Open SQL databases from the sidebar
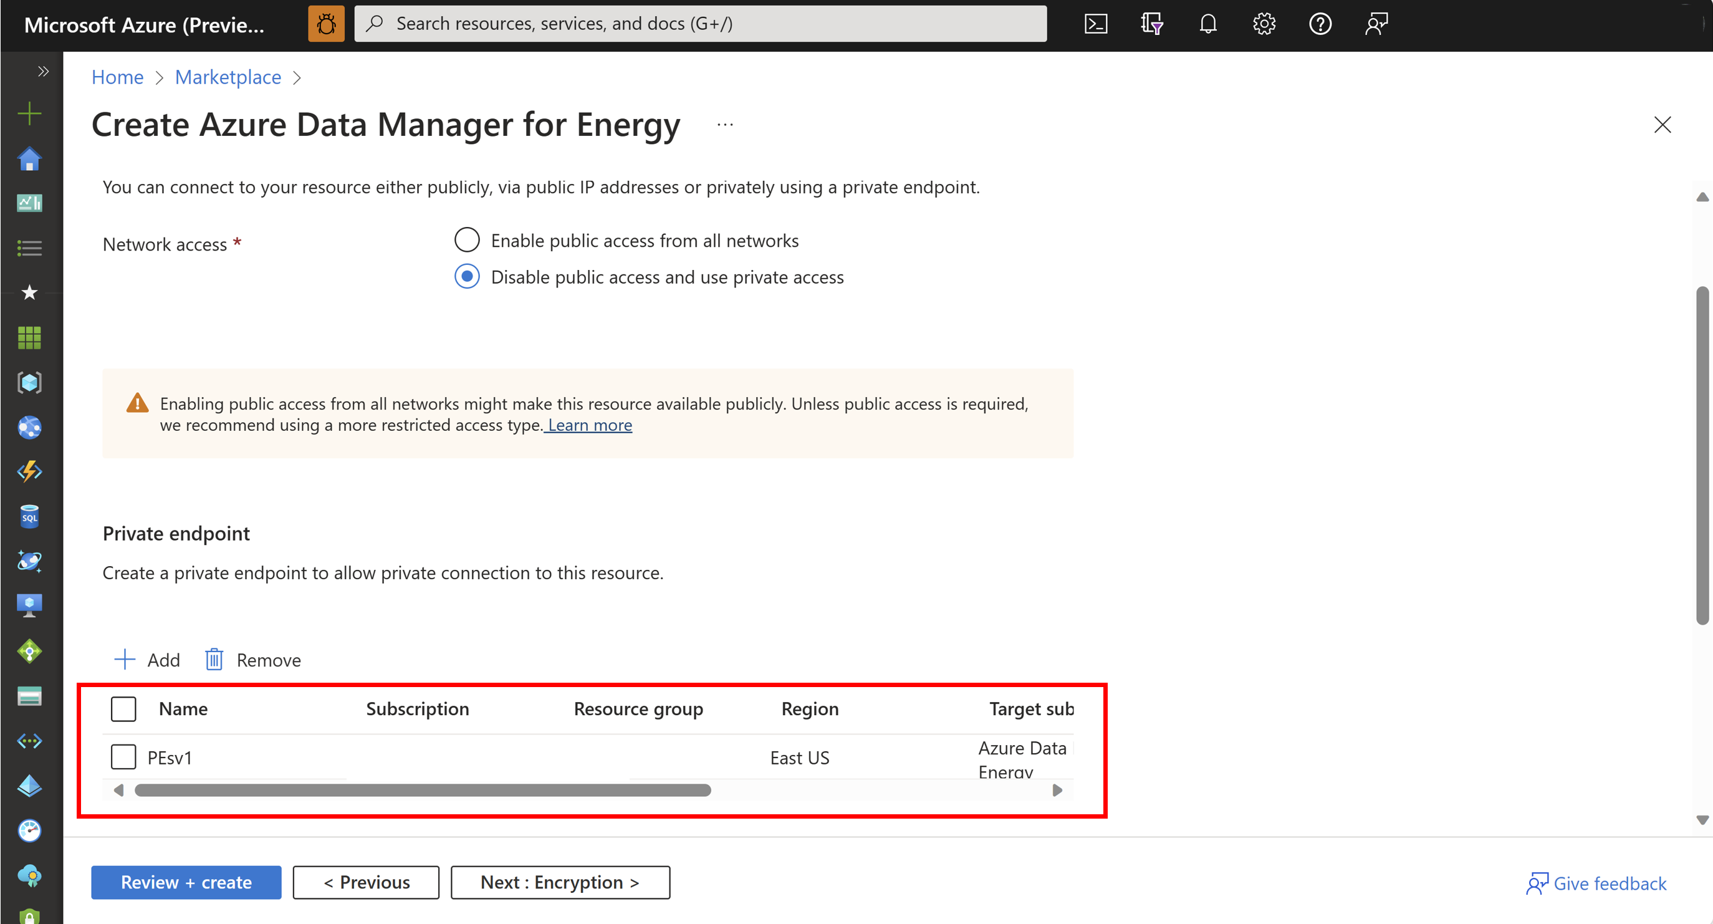The width and height of the screenshot is (1713, 924). (29, 516)
